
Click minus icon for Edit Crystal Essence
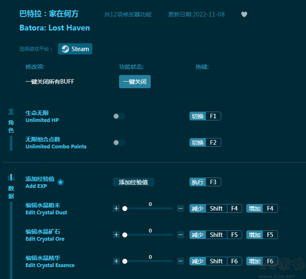180,261
